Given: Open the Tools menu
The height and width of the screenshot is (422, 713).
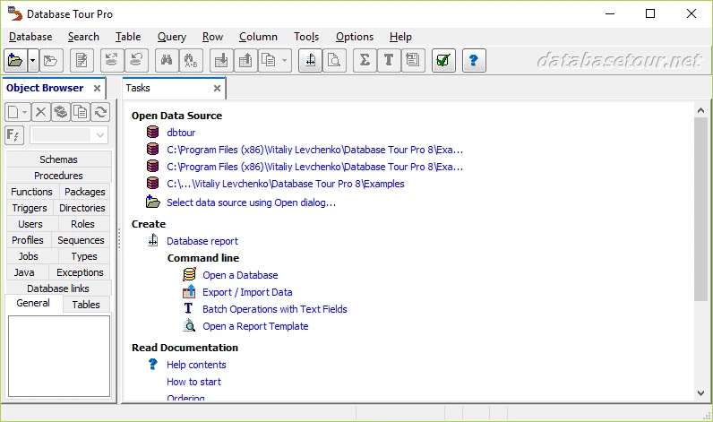Looking at the screenshot, I should point(305,37).
